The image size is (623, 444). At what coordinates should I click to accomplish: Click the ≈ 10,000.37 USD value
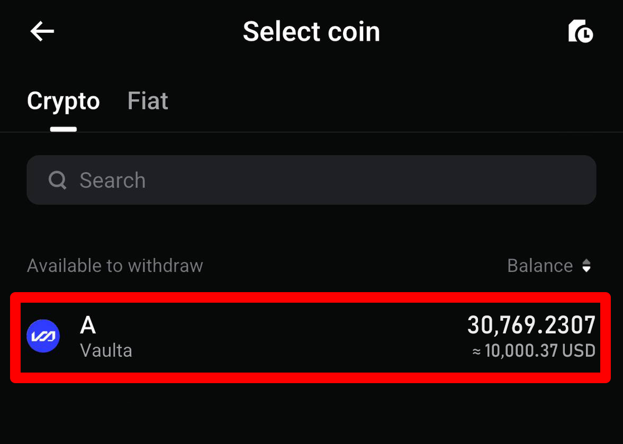point(534,350)
